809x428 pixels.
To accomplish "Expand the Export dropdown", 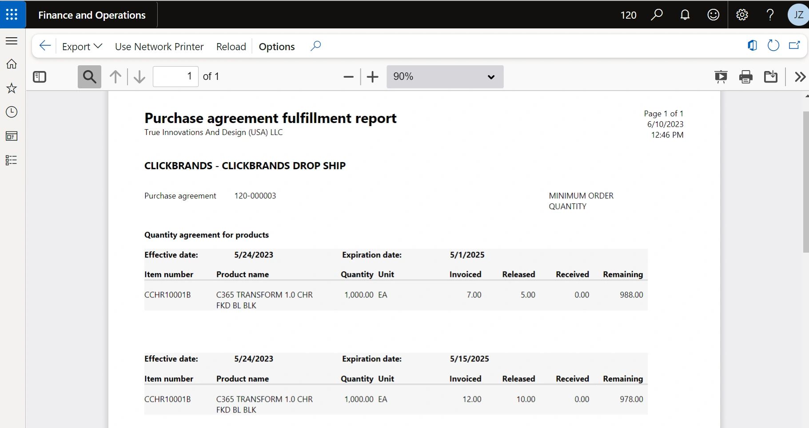I will [82, 47].
